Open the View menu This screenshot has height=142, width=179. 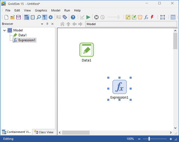coord(27,10)
